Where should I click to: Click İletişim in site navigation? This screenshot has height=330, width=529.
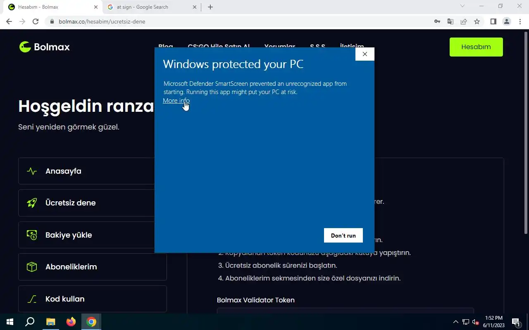click(352, 46)
